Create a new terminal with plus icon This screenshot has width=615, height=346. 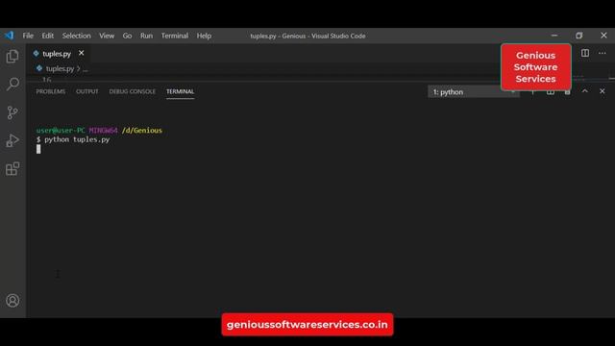(x=533, y=92)
